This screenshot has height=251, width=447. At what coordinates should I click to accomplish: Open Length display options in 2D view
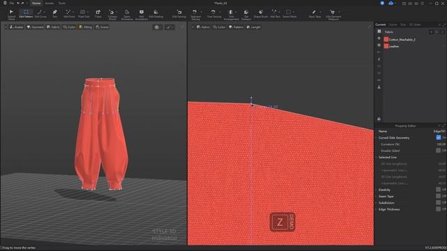(x=253, y=27)
